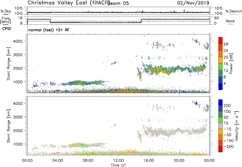Click the text normal (fast) 151 RF

click(49, 30)
